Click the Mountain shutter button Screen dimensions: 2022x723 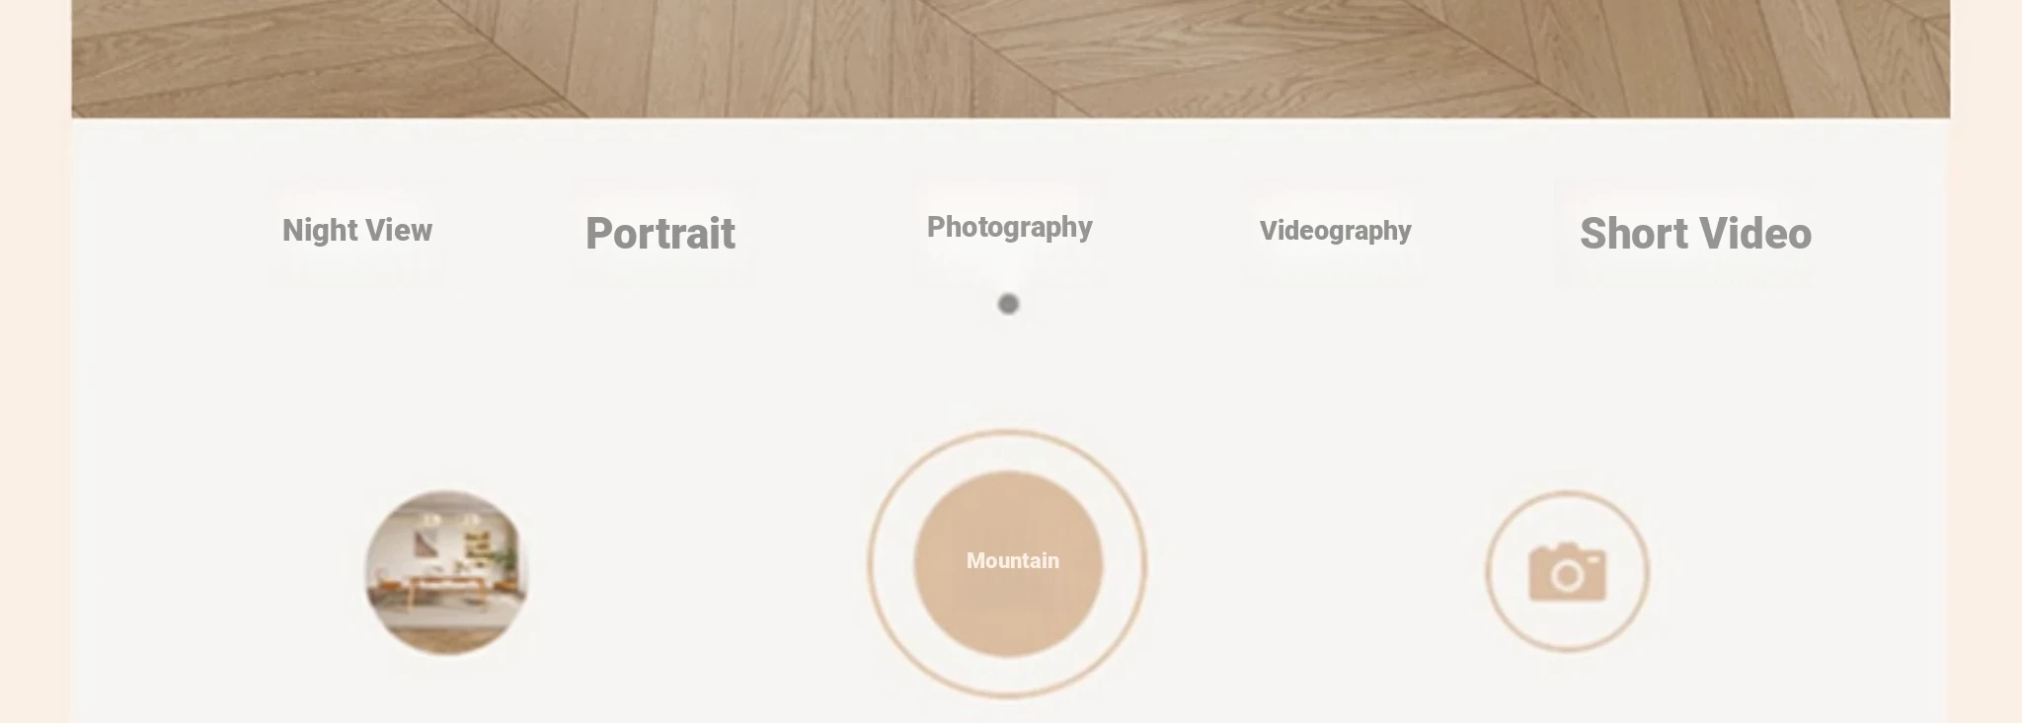point(1008,563)
